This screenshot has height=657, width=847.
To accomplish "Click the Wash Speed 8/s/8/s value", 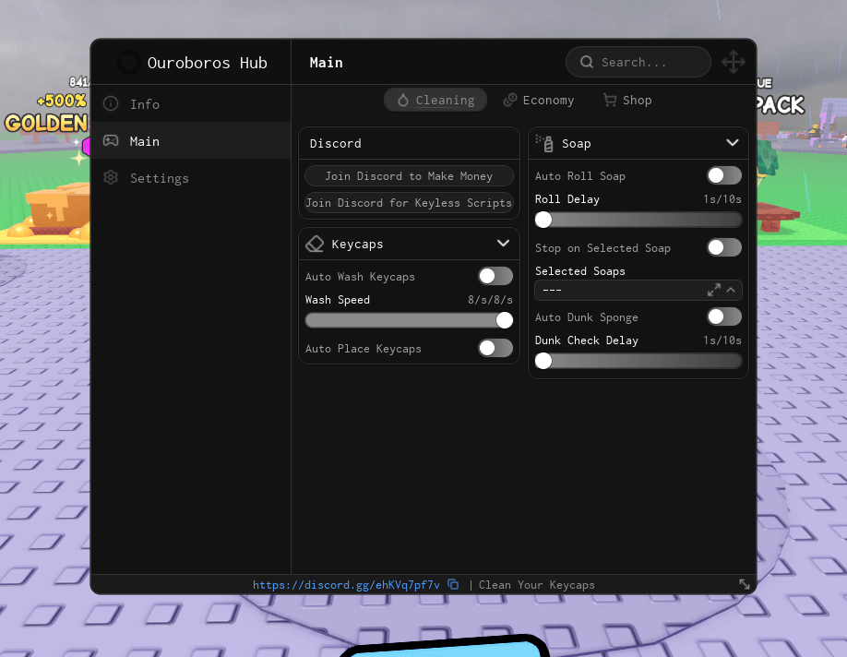I will point(490,299).
